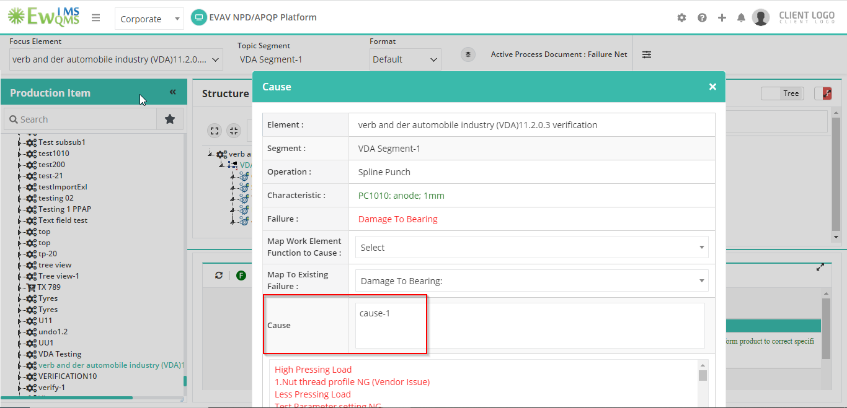Select tree item Testing 1 PPAP
This screenshot has width=847, height=408.
point(64,209)
